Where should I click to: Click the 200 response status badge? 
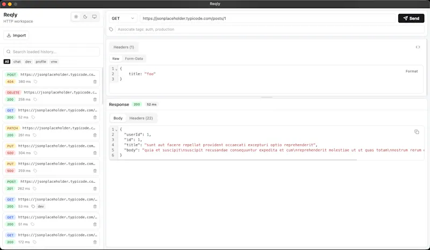point(137,104)
